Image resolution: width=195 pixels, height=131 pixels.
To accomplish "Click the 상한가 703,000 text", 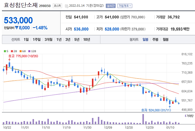I will click(132, 17).
